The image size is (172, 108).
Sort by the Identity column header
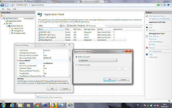tap(105, 29)
